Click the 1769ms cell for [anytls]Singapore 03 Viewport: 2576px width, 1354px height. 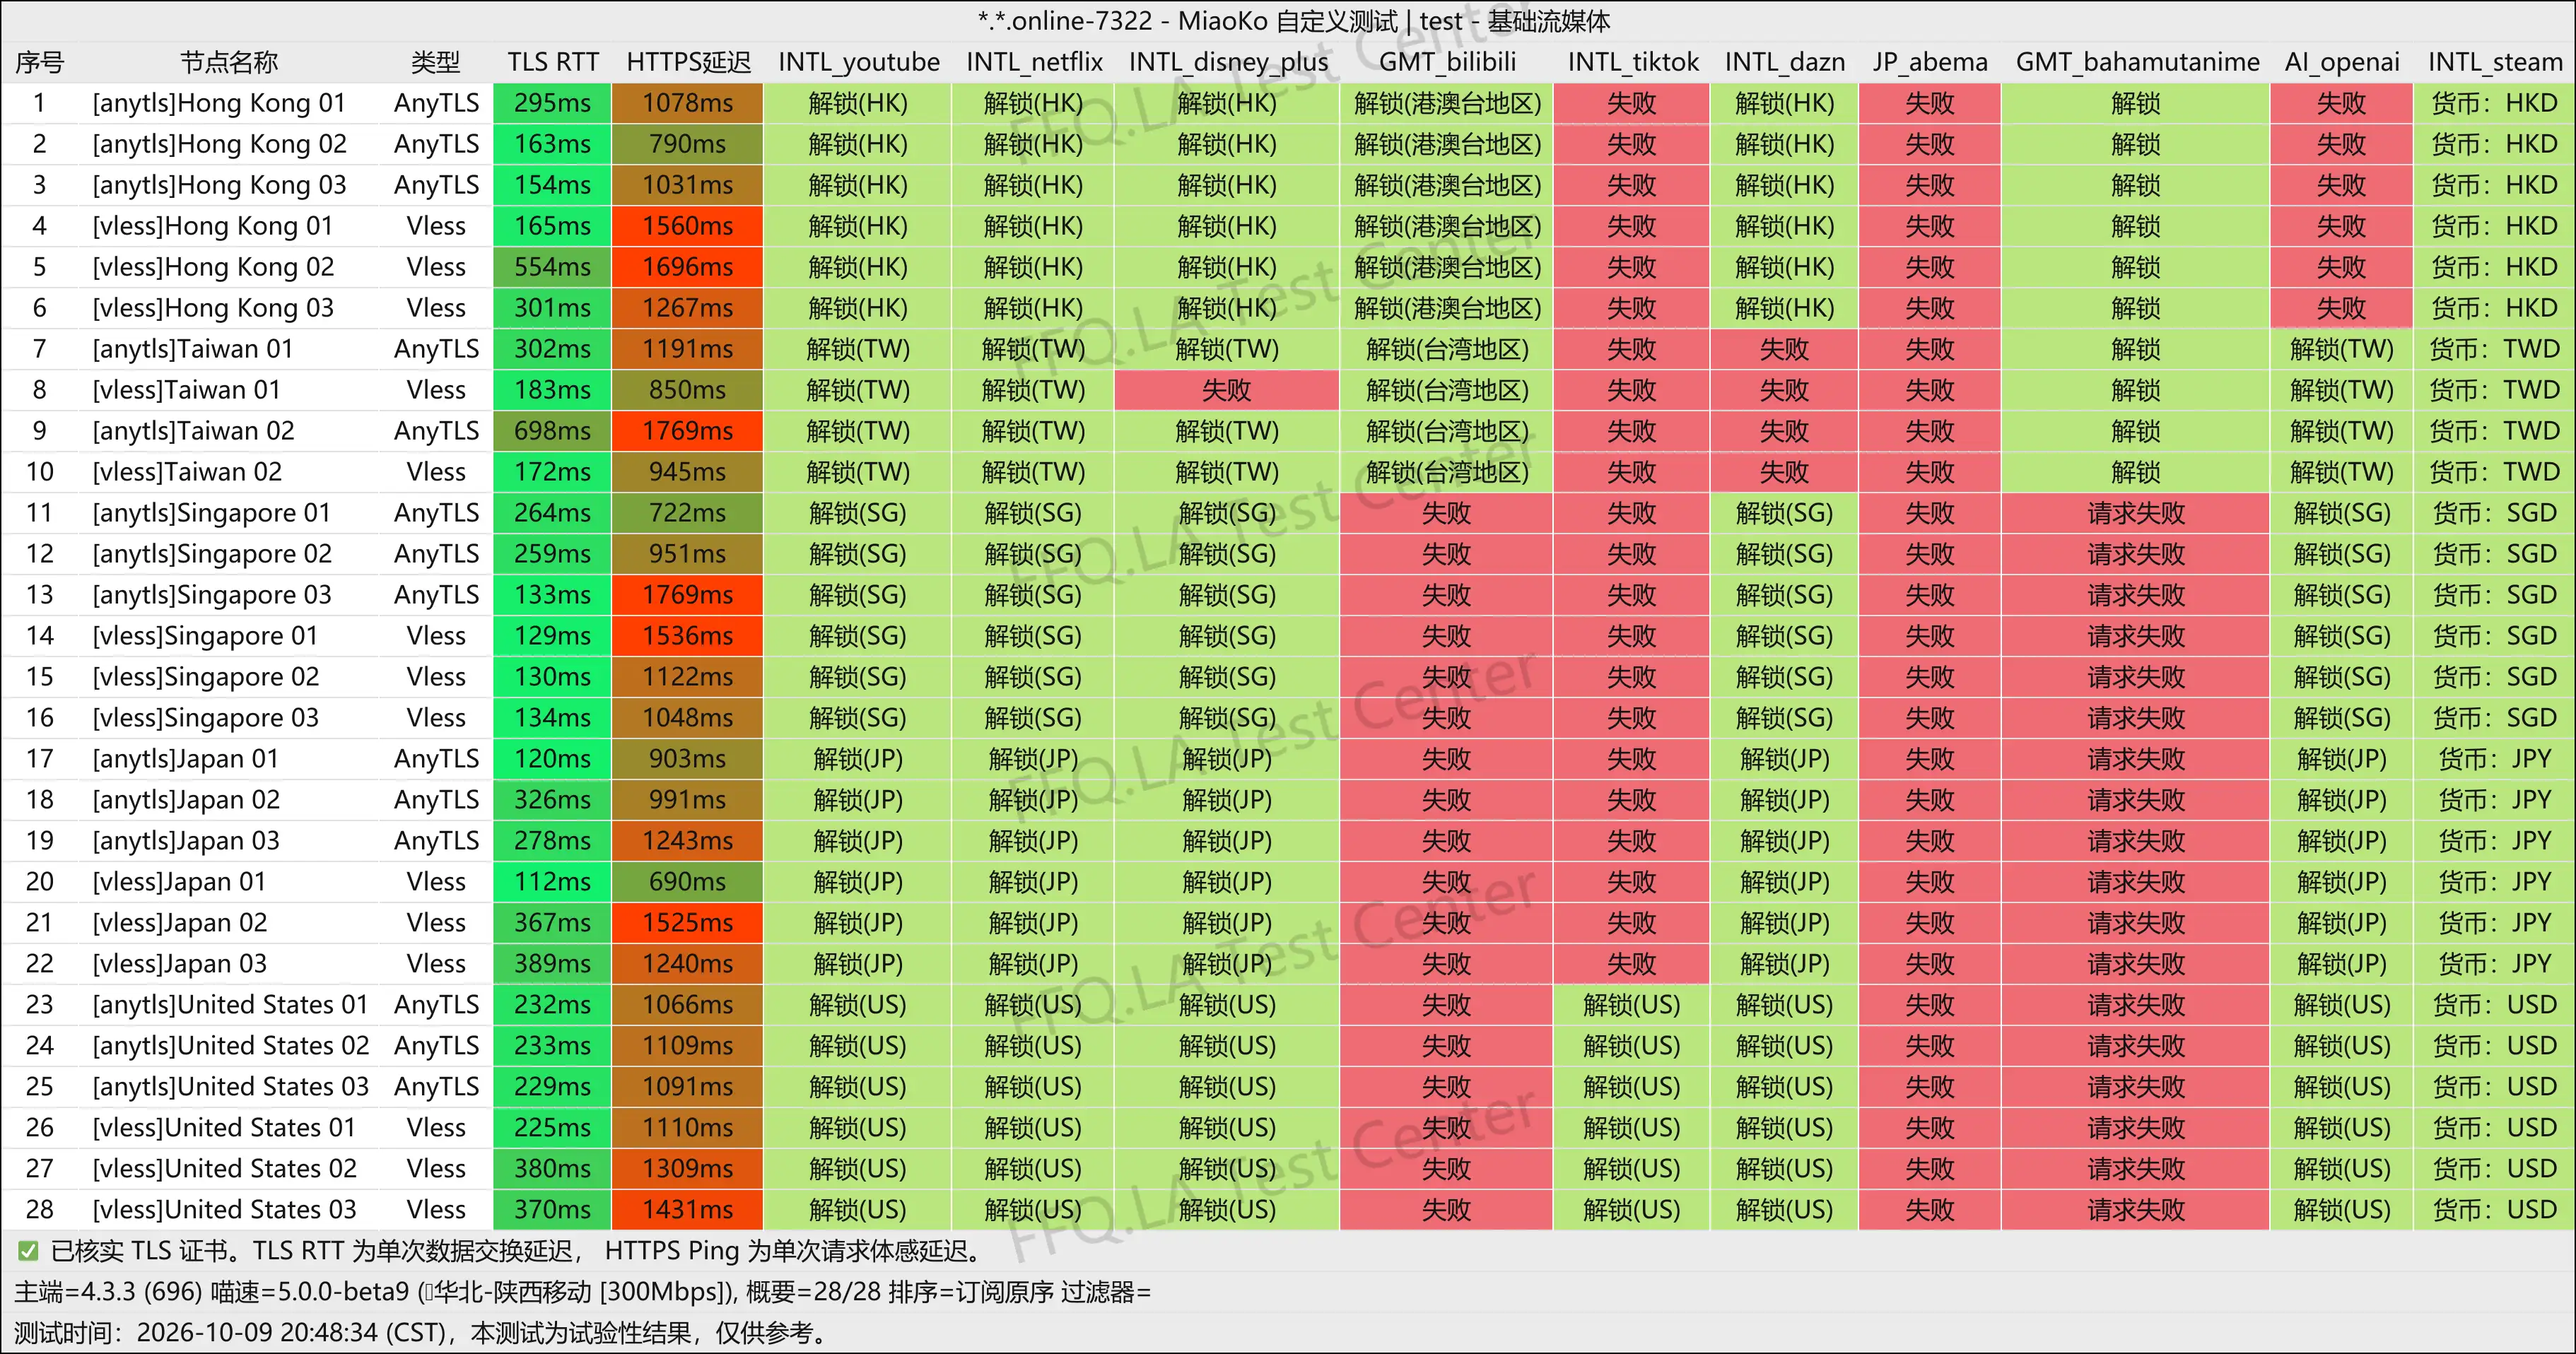688,595
